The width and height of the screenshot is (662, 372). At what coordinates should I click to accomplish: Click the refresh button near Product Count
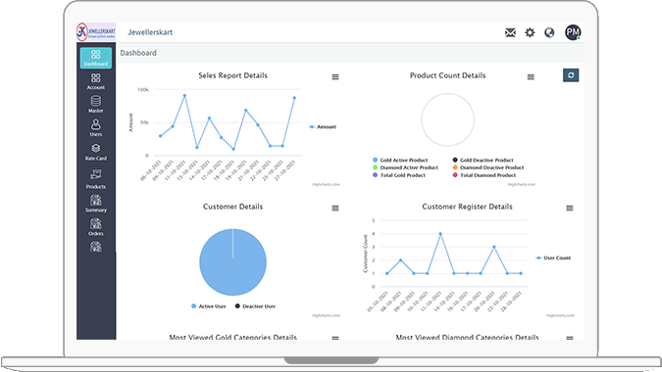coord(571,75)
